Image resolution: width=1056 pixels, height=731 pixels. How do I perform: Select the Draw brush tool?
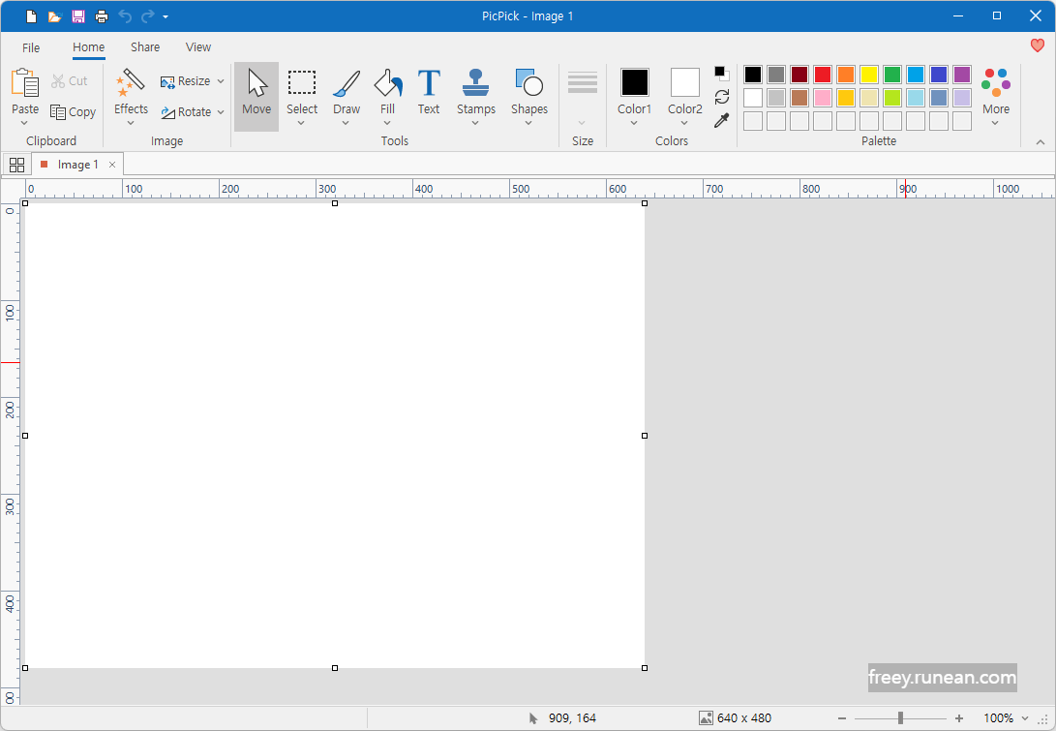coord(347,90)
